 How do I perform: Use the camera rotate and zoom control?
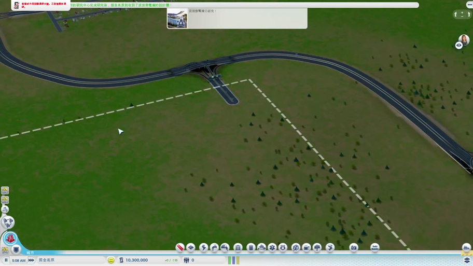[462, 14]
